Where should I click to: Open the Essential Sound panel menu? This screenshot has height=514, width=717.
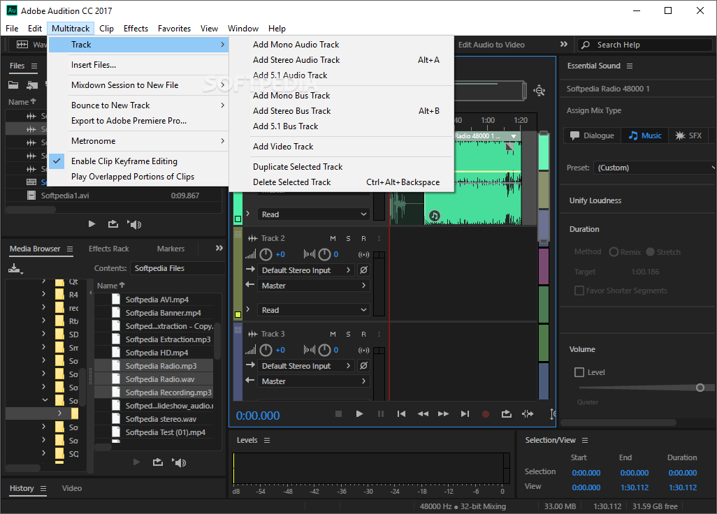[x=630, y=66]
